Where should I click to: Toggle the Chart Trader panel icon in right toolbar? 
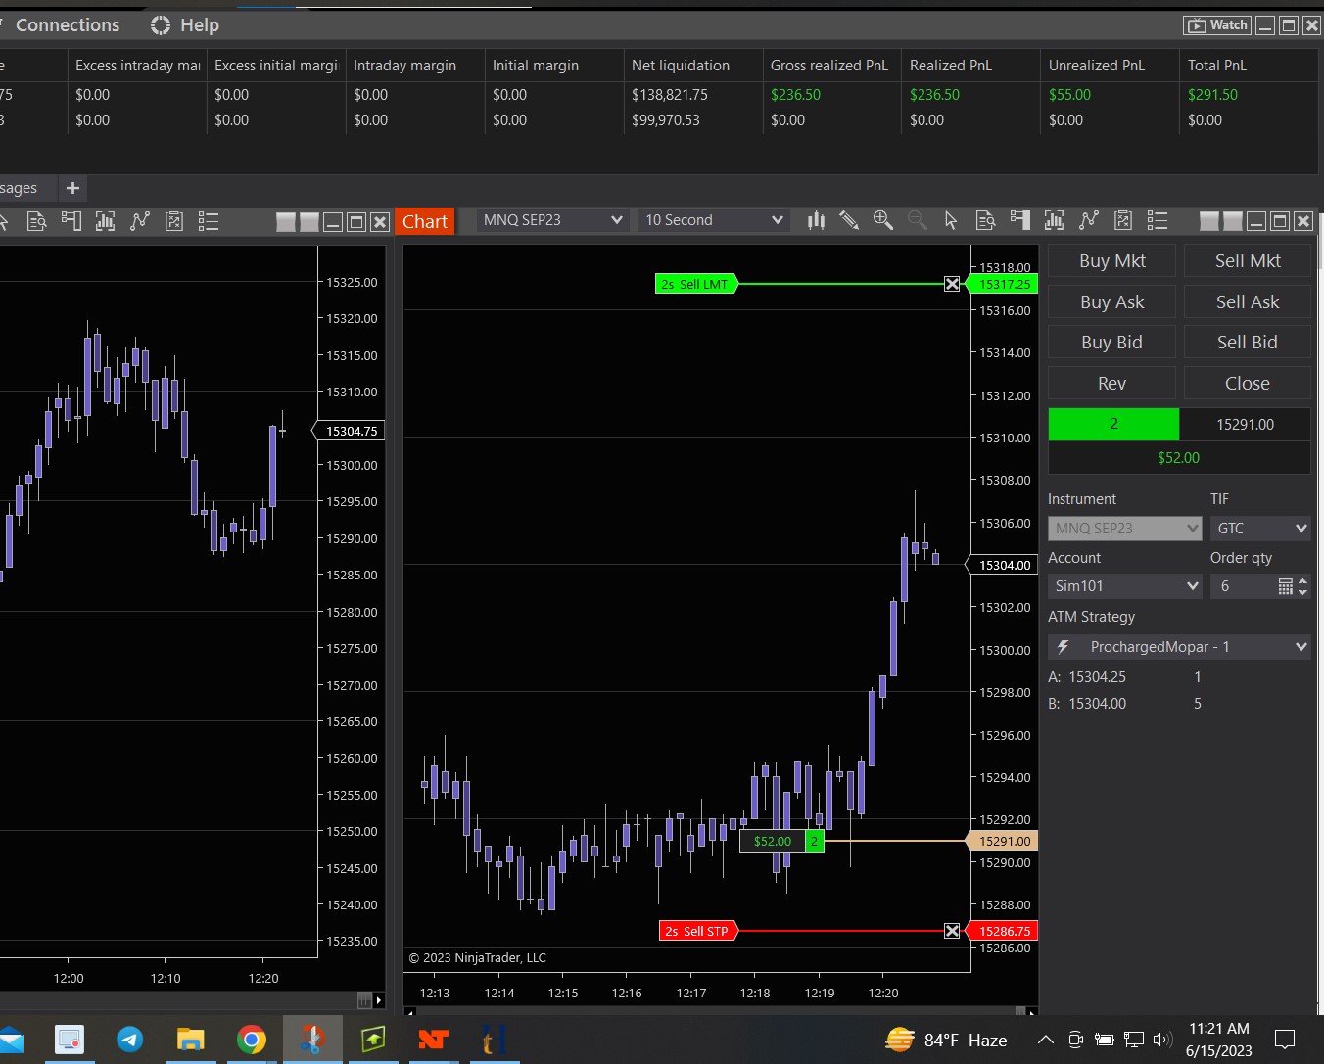[1019, 220]
